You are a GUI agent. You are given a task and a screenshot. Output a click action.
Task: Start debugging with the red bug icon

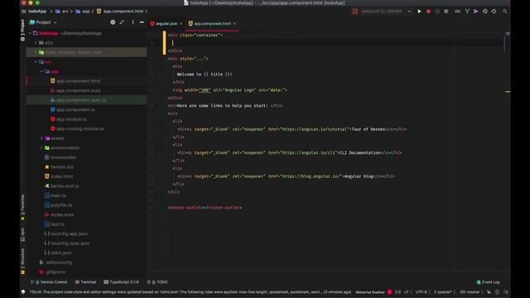pos(428,11)
